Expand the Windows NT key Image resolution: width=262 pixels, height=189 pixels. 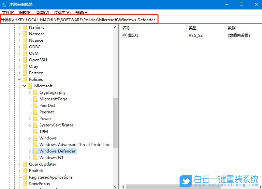(30, 157)
